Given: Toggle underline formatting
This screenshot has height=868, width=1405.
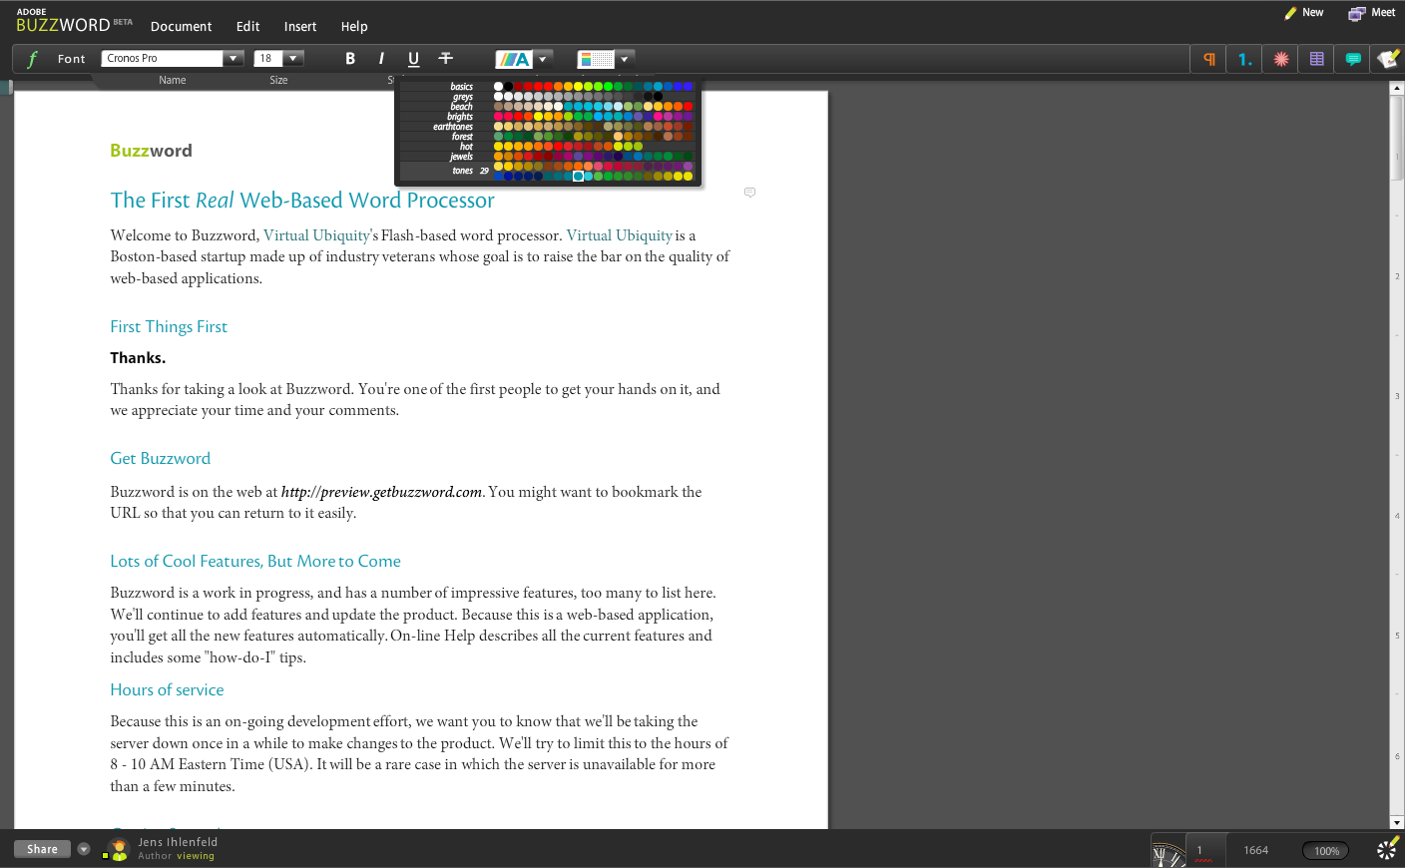Looking at the screenshot, I should pos(413,59).
